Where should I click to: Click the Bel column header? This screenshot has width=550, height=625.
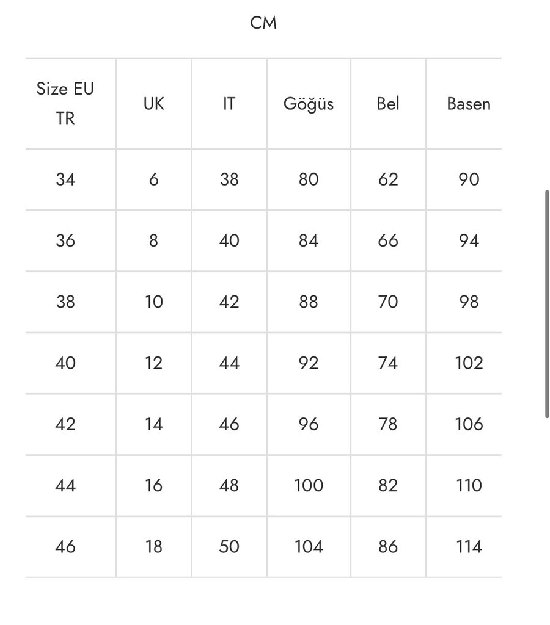point(388,104)
